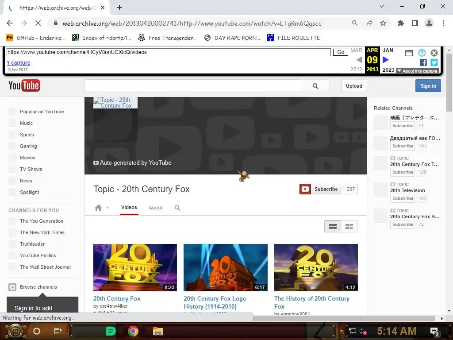Open the Wayback help question mark icon
The width and height of the screenshot is (453, 340).
(x=422, y=53)
